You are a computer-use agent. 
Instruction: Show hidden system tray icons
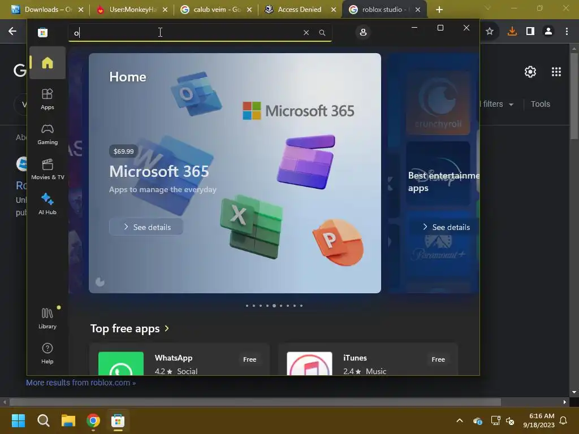pyautogui.click(x=459, y=420)
